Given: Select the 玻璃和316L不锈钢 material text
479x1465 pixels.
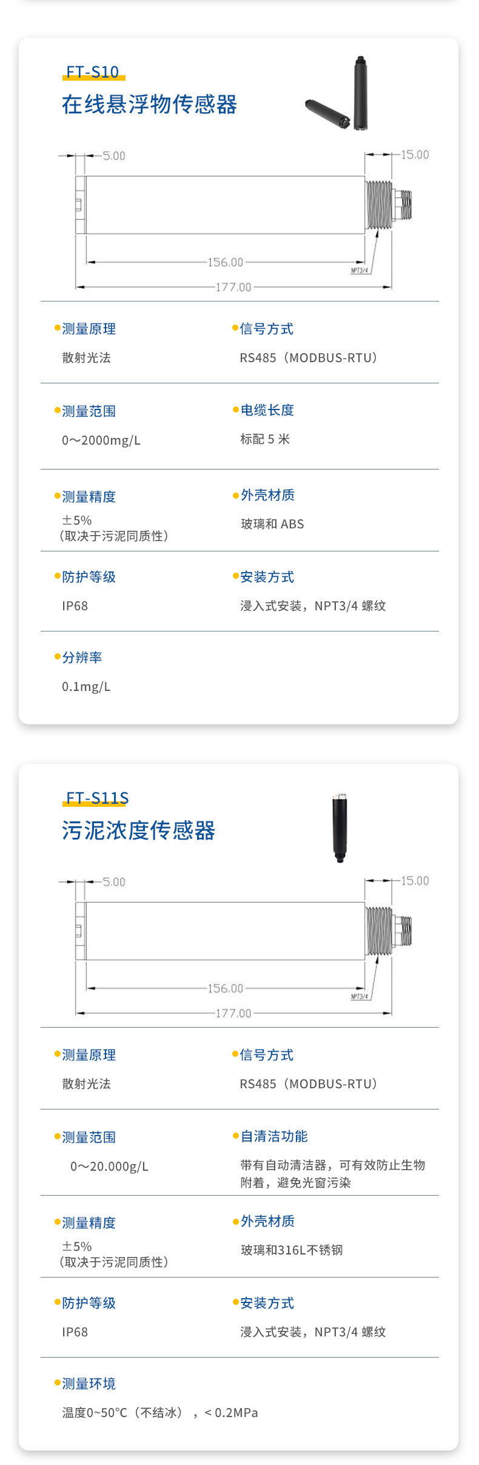Looking at the screenshot, I should 292,1250.
